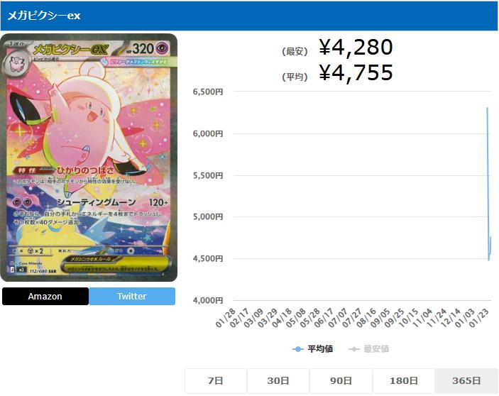Click the average price ¥4,755 value
This screenshot has width=499, height=396.
[x=356, y=72]
